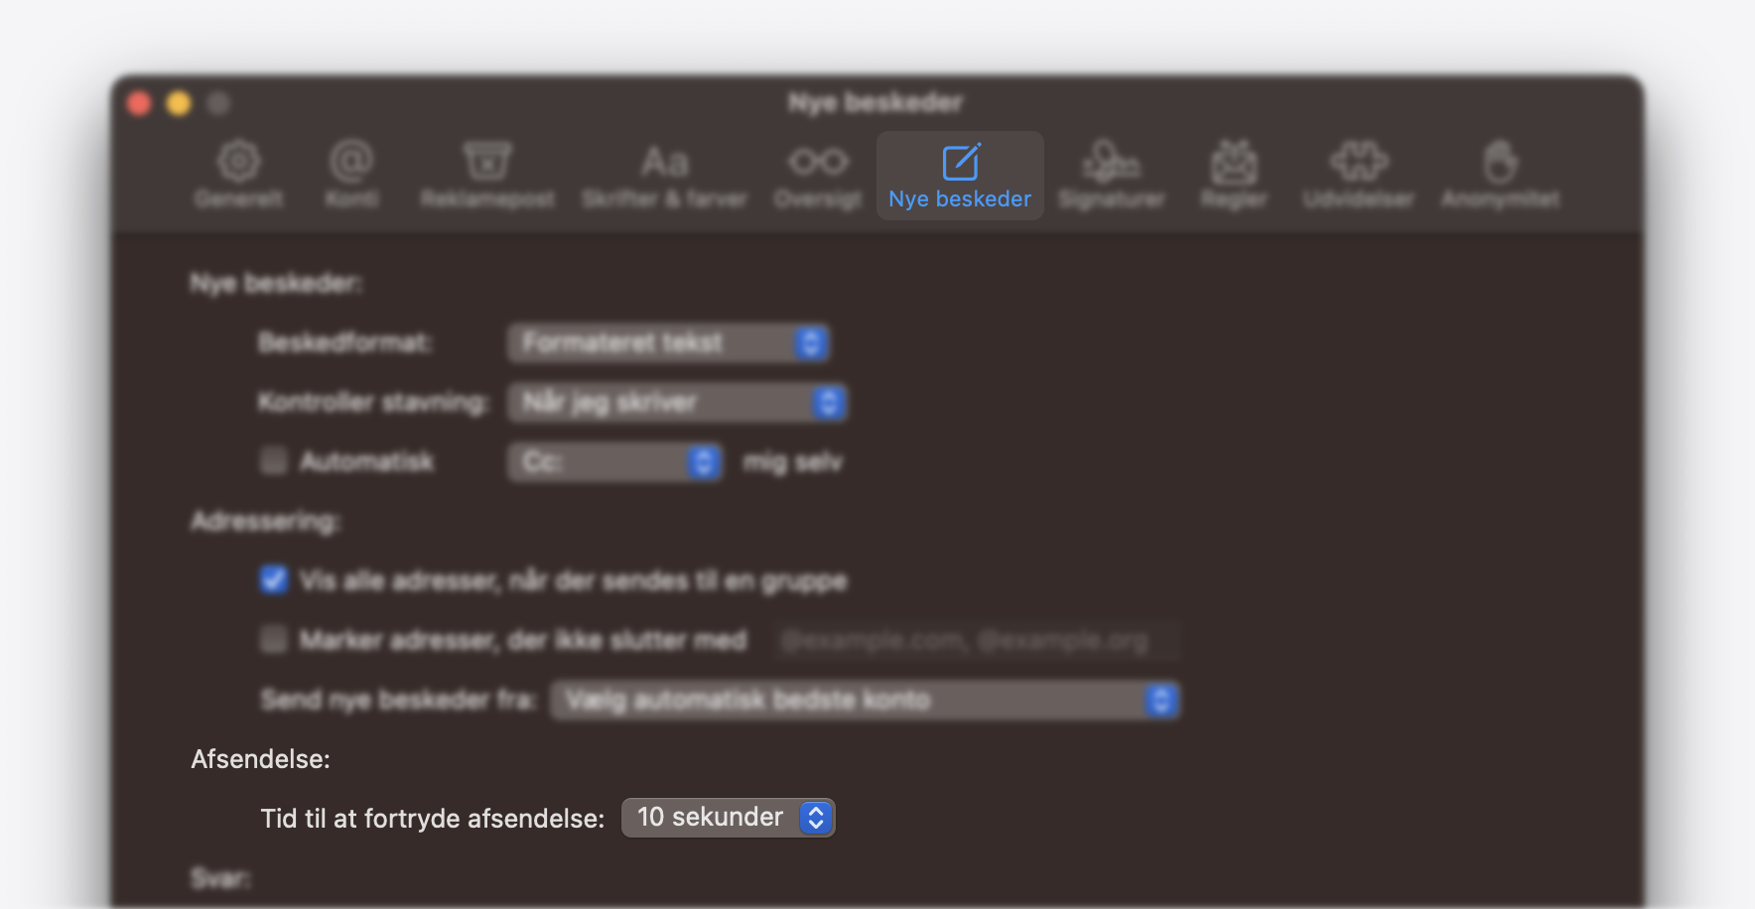Open the Regler rules pane

(x=1234, y=175)
